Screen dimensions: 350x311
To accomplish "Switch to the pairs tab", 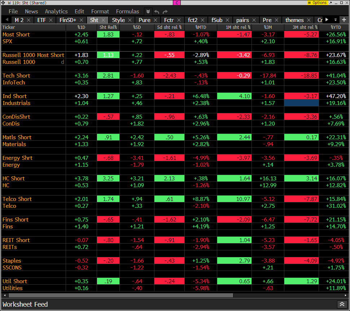I will 242,20.
